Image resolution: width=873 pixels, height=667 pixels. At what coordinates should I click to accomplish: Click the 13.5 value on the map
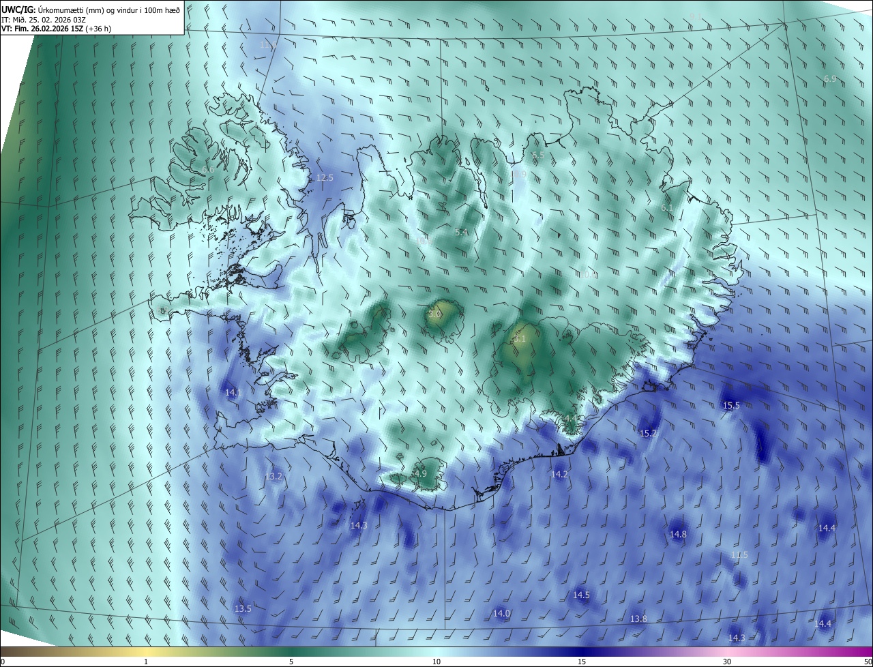point(243,608)
